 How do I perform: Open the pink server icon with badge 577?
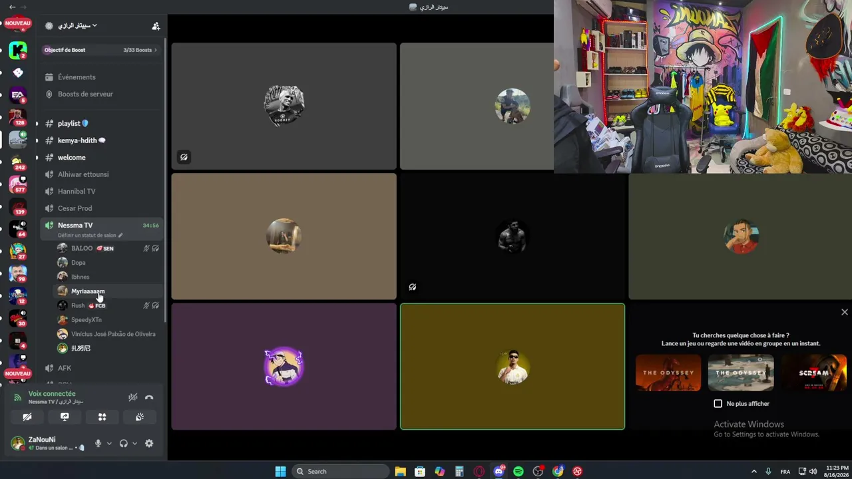click(x=18, y=185)
